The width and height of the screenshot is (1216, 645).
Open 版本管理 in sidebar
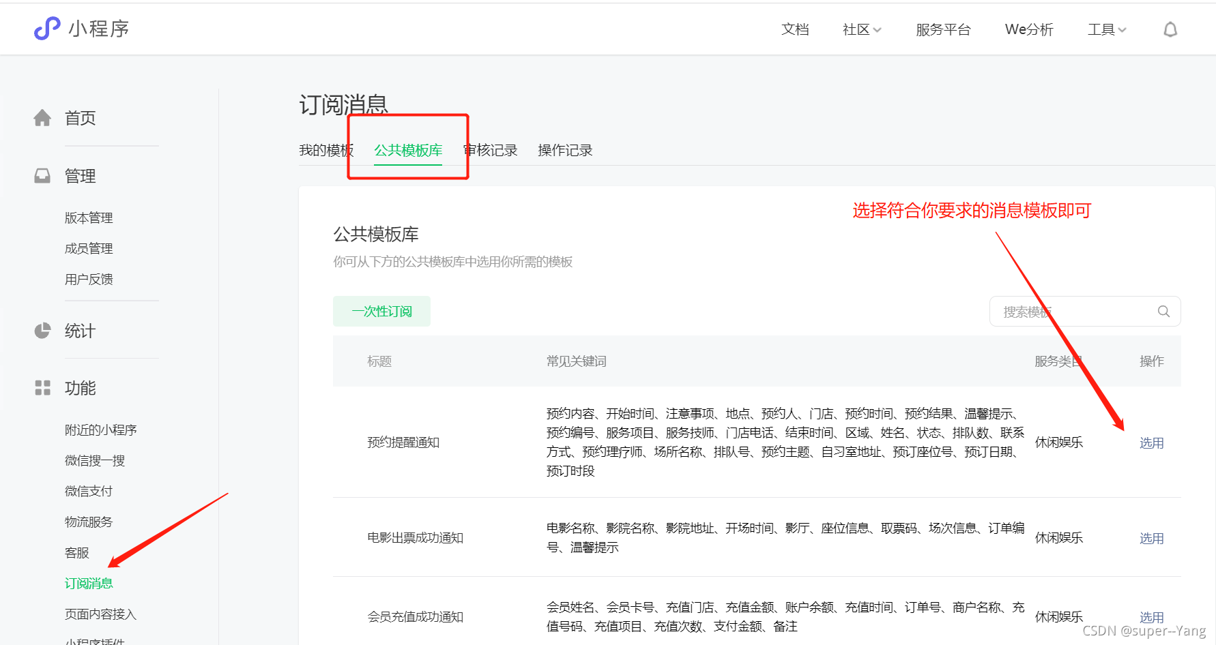[88, 217]
